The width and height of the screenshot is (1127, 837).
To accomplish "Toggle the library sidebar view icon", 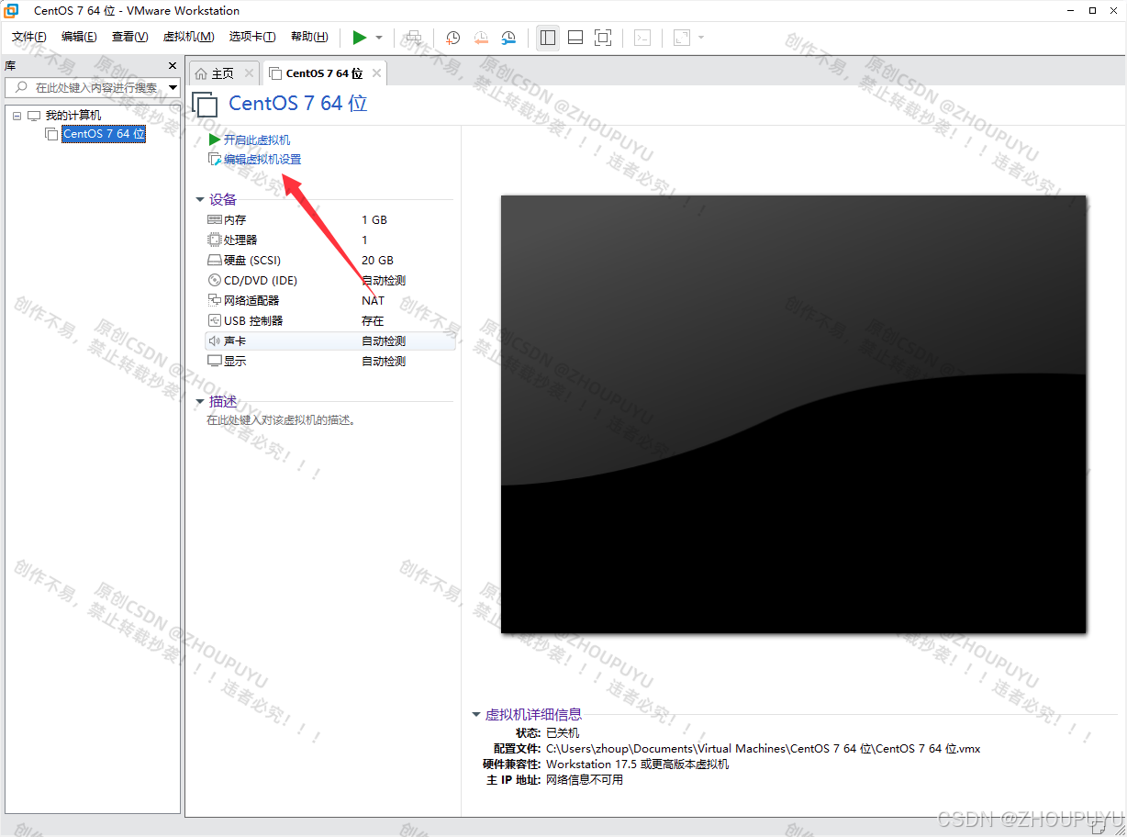I will point(548,38).
